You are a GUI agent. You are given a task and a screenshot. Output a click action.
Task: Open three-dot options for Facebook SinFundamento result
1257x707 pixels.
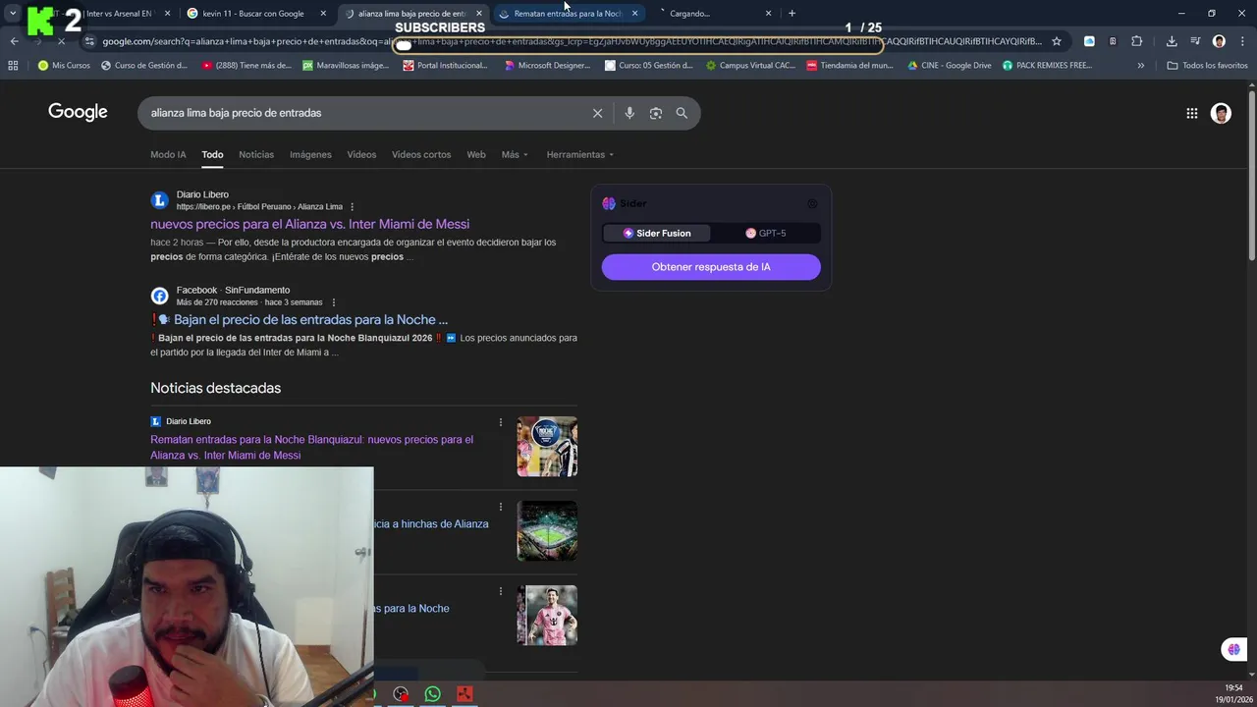(334, 302)
